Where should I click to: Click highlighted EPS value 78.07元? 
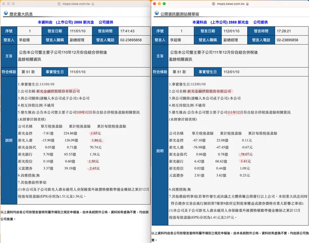246,154
